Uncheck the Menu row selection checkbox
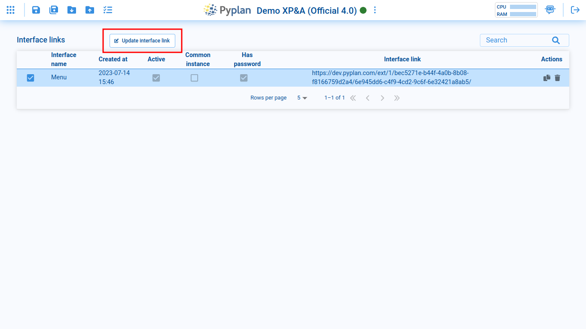Viewport: 586px width, 329px height. click(x=31, y=78)
